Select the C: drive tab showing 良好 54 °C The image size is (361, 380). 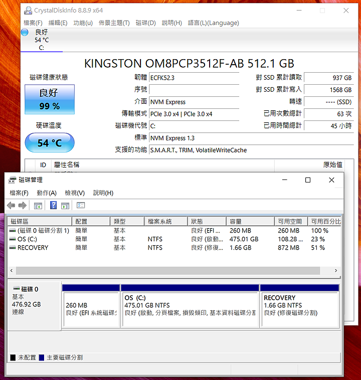[x=42, y=40]
